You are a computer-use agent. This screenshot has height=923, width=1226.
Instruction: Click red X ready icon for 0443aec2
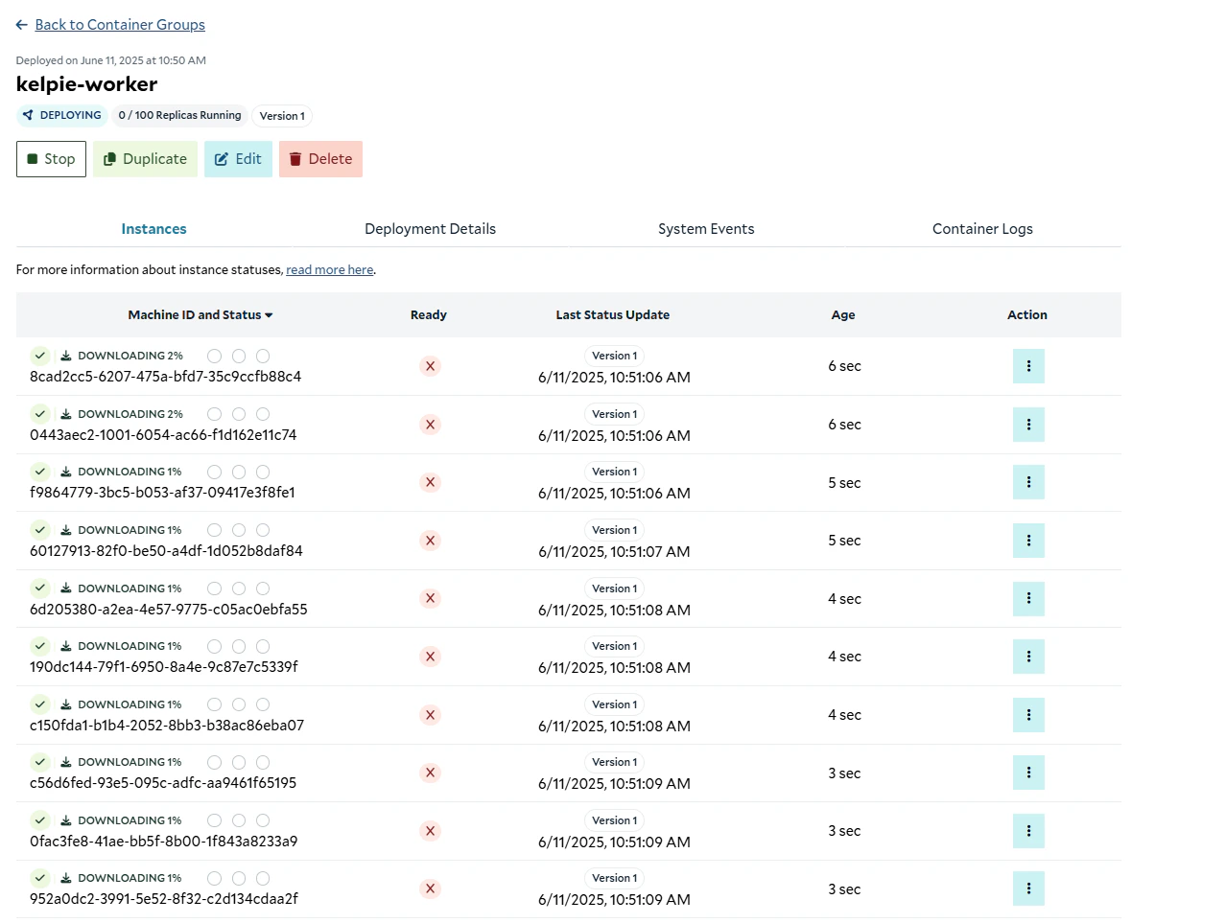(x=430, y=425)
